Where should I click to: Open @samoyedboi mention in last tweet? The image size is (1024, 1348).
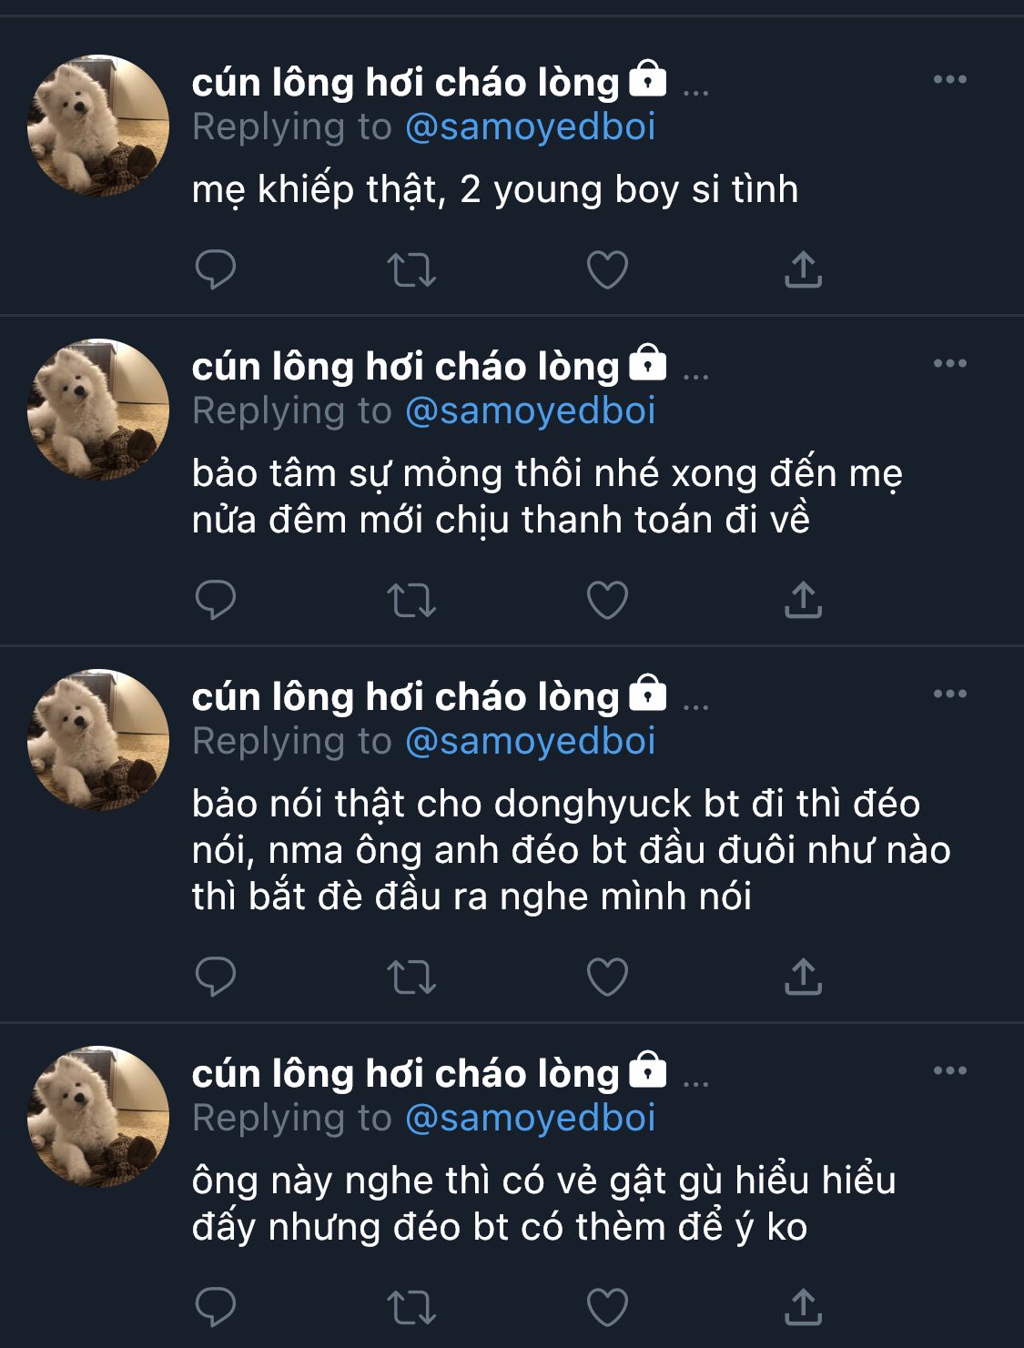pos(530,1118)
